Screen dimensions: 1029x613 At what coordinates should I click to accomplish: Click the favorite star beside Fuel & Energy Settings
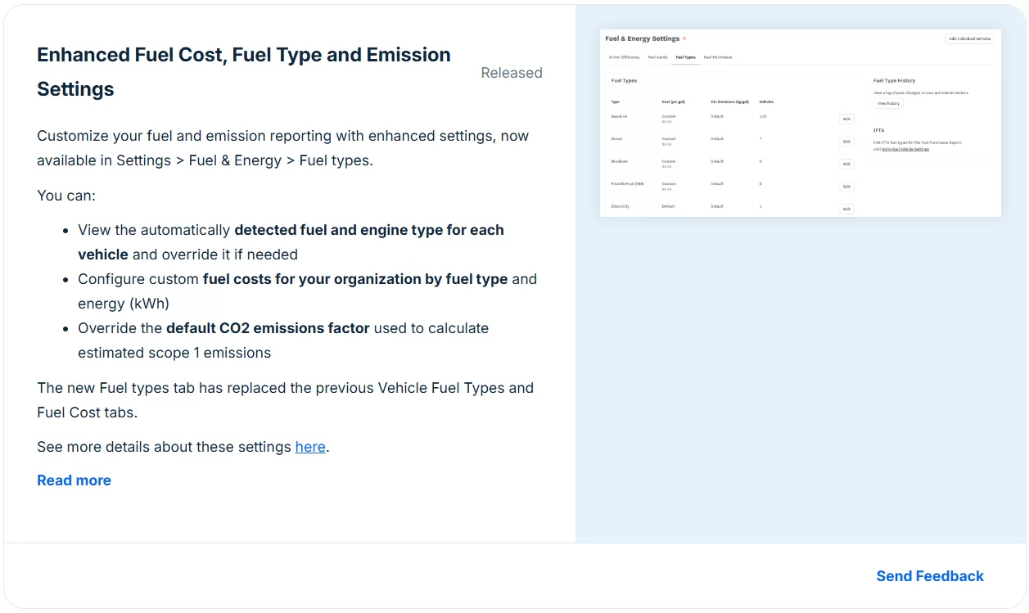[684, 38]
